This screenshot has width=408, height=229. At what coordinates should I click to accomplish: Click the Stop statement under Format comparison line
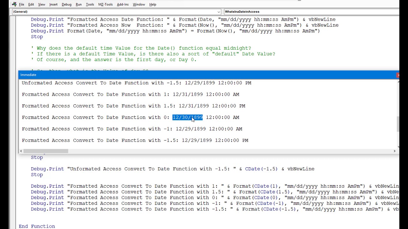click(37, 37)
